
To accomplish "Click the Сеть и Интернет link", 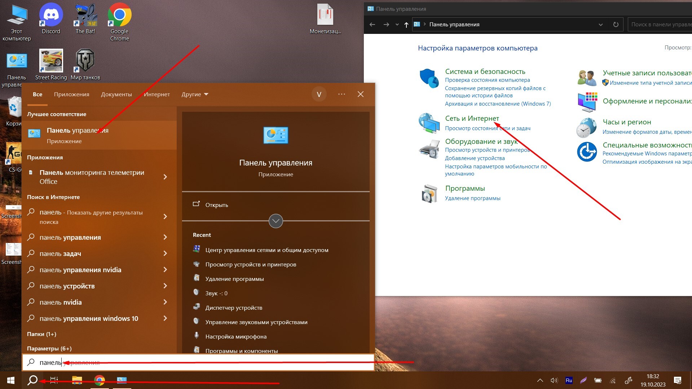I will pos(472,118).
